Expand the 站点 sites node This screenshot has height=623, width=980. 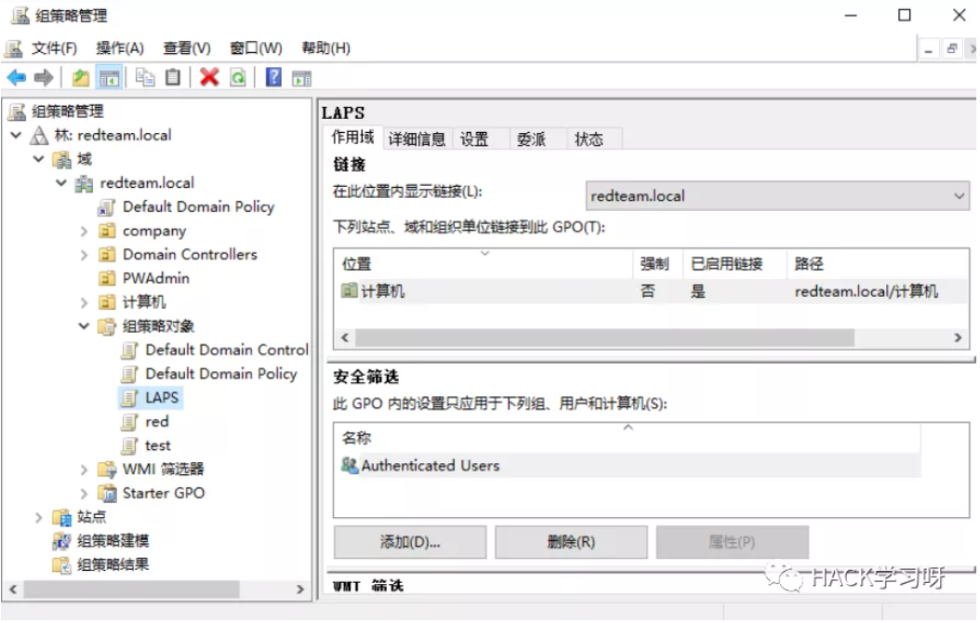coord(39,517)
